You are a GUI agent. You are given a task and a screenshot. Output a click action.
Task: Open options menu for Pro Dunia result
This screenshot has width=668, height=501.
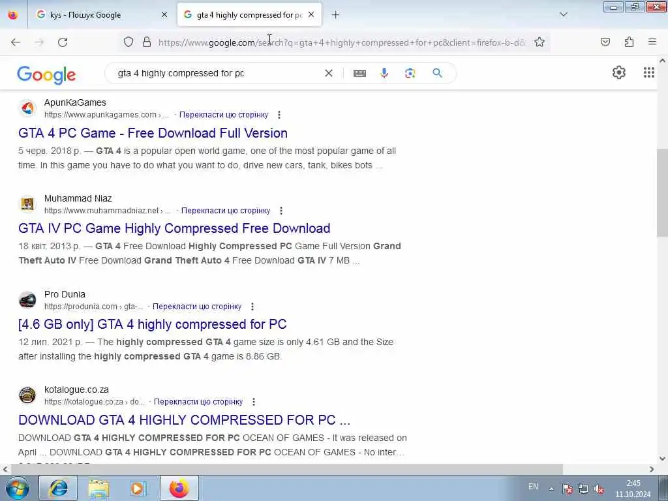(x=252, y=307)
